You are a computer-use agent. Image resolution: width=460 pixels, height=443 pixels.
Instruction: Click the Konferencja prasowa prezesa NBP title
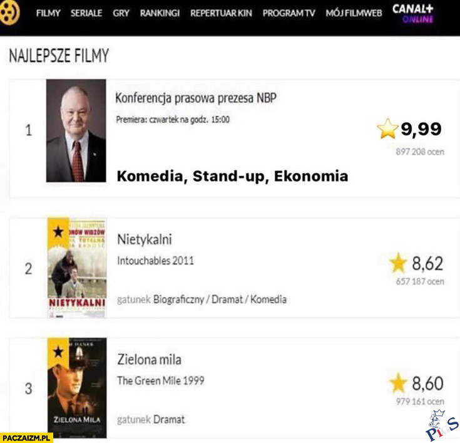point(196,98)
